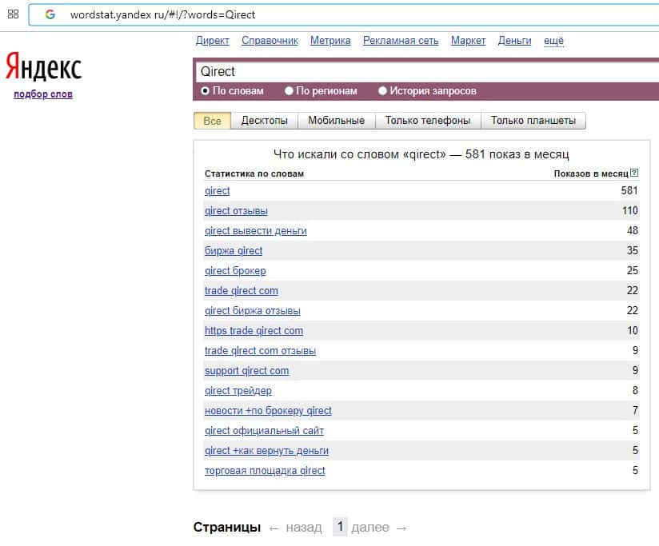Open the qirect вывести деньги keyword link
The image size is (659, 546).
[x=255, y=231]
